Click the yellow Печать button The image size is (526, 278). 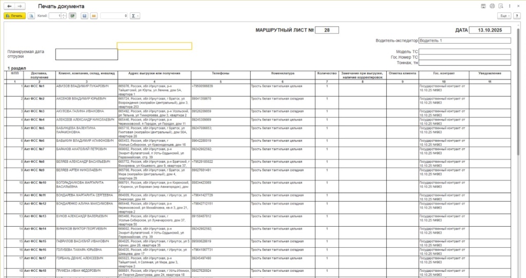tap(14, 16)
